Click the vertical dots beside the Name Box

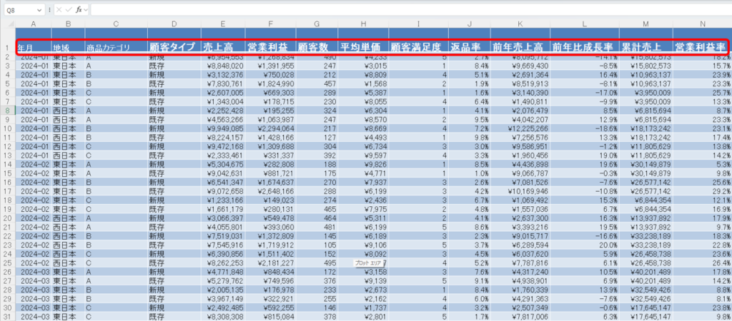point(48,11)
